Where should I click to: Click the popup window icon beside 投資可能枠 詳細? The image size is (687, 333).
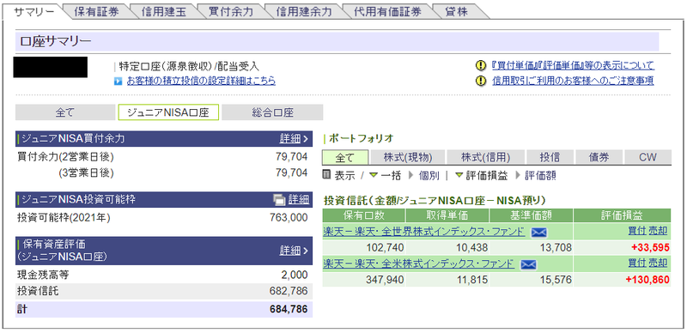pos(279,200)
